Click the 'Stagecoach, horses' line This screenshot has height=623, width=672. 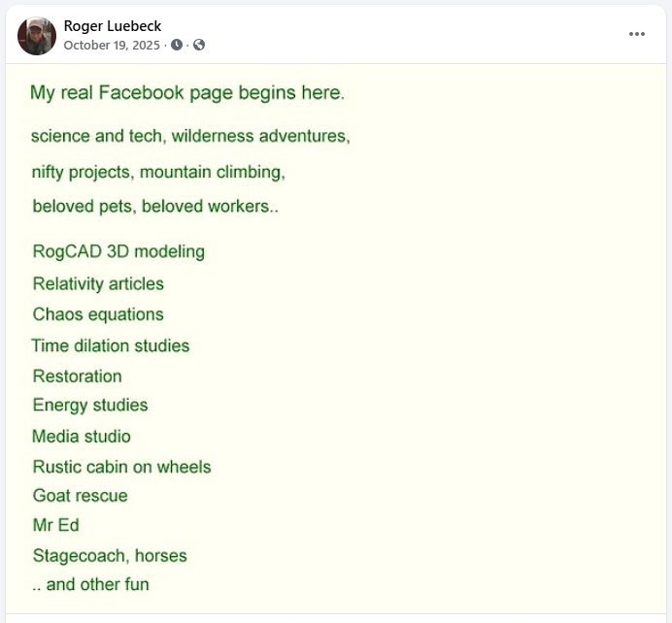pyautogui.click(x=110, y=556)
